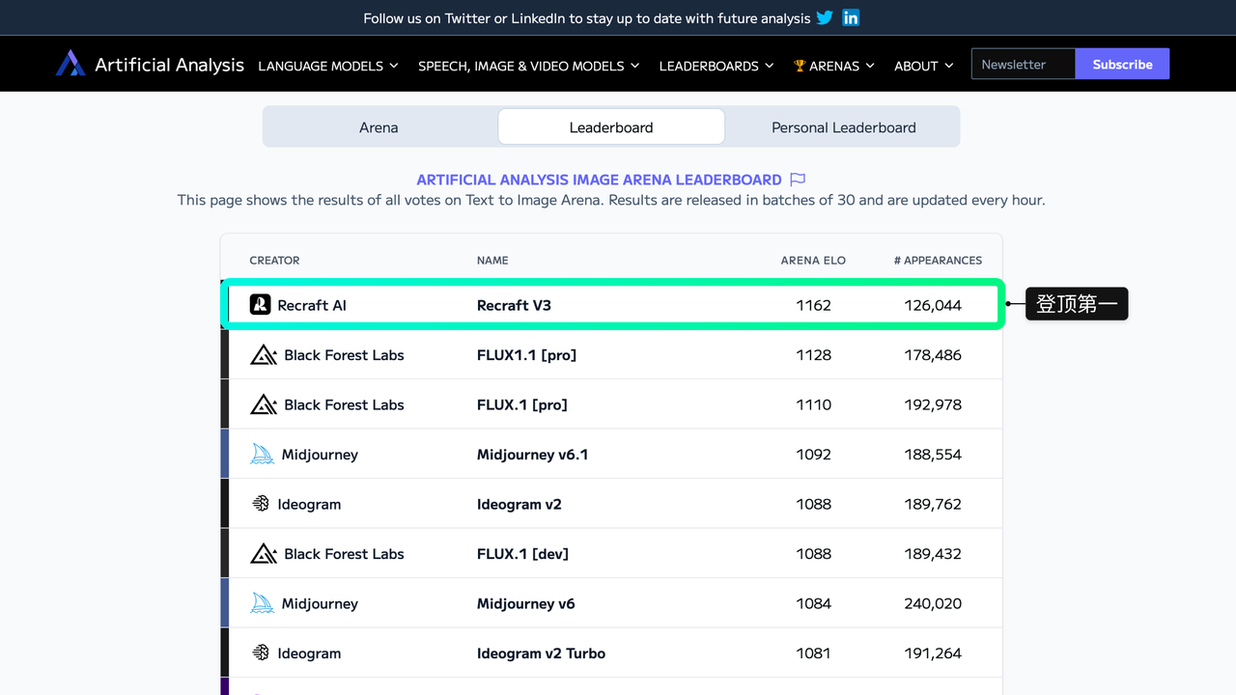Click the Midjourney v6.1 sailboat logo

tap(262, 455)
